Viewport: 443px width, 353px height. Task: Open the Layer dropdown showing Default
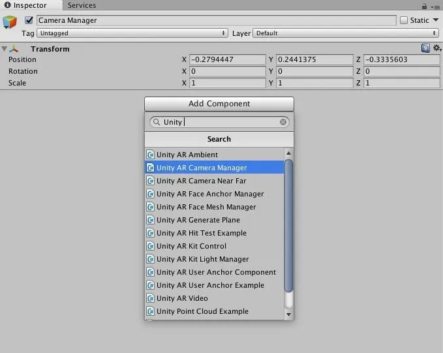pyautogui.click(x=346, y=33)
